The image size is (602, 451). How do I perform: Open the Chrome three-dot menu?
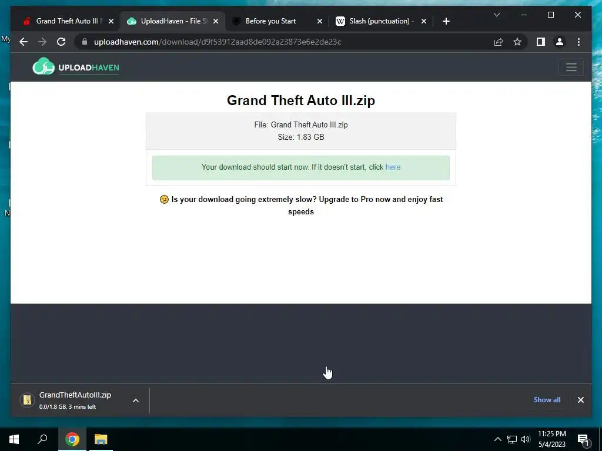click(578, 42)
